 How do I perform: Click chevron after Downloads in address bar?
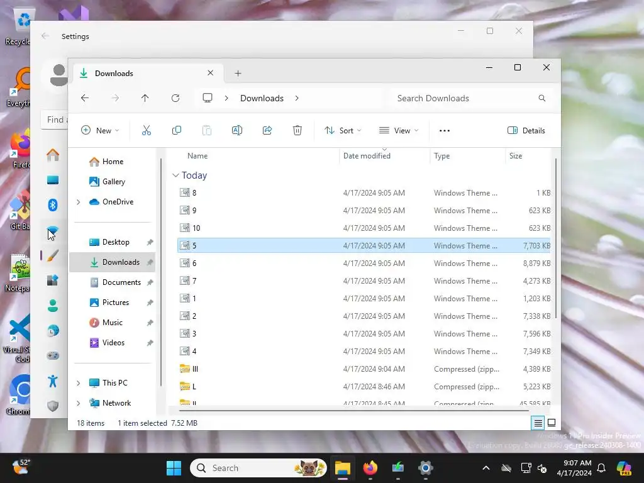[x=297, y=98]
